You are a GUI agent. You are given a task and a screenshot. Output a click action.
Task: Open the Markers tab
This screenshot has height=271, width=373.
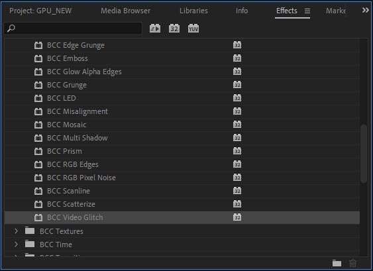[336, 11]
